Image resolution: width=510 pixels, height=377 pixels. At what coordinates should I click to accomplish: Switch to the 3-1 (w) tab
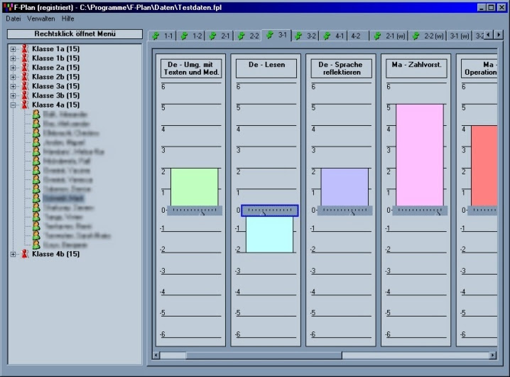[460, 36]
